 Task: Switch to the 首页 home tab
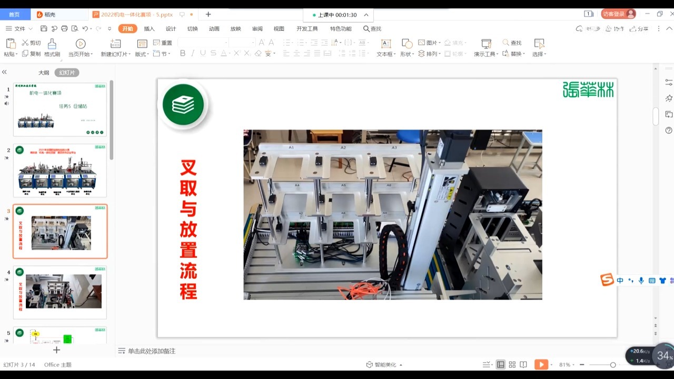click(x=14, y=15)
